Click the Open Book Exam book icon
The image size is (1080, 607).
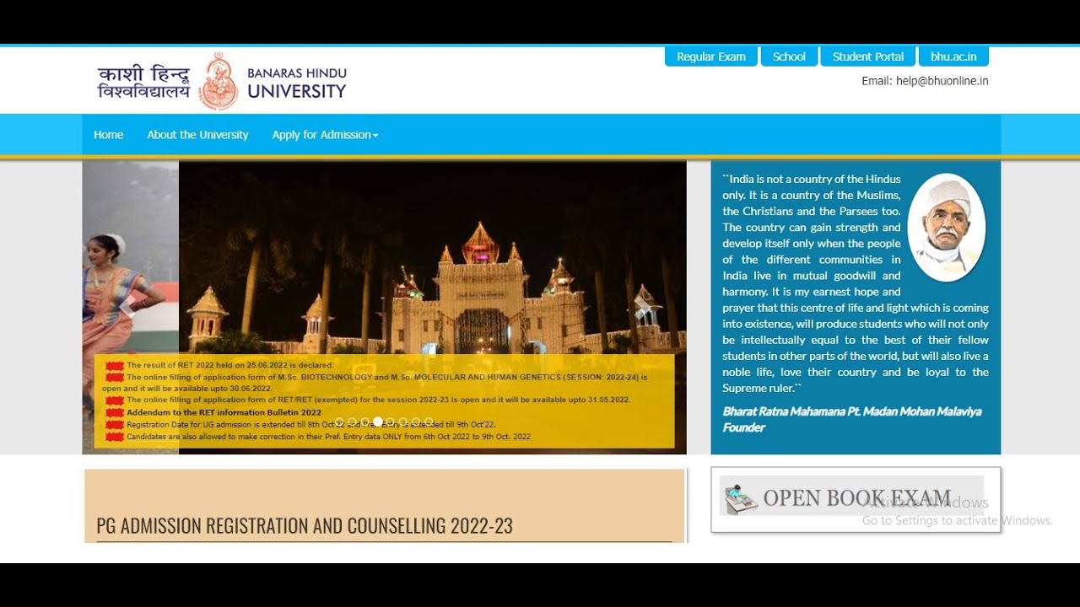click(741, 498)
